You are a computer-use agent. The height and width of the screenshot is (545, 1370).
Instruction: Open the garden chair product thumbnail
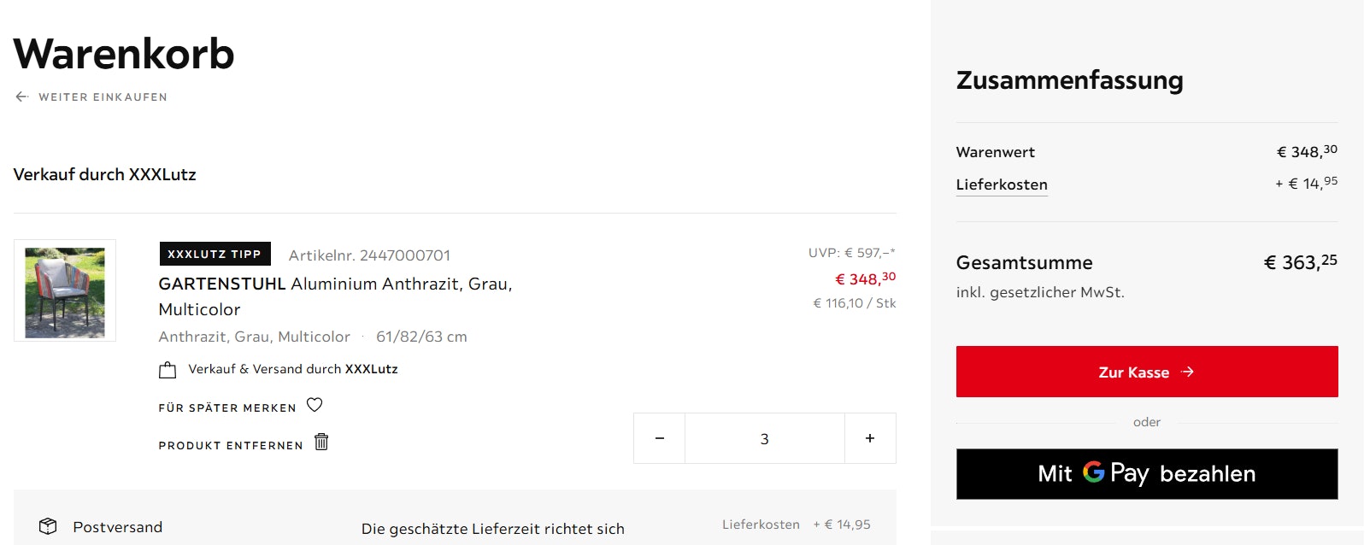coord(65,291)
